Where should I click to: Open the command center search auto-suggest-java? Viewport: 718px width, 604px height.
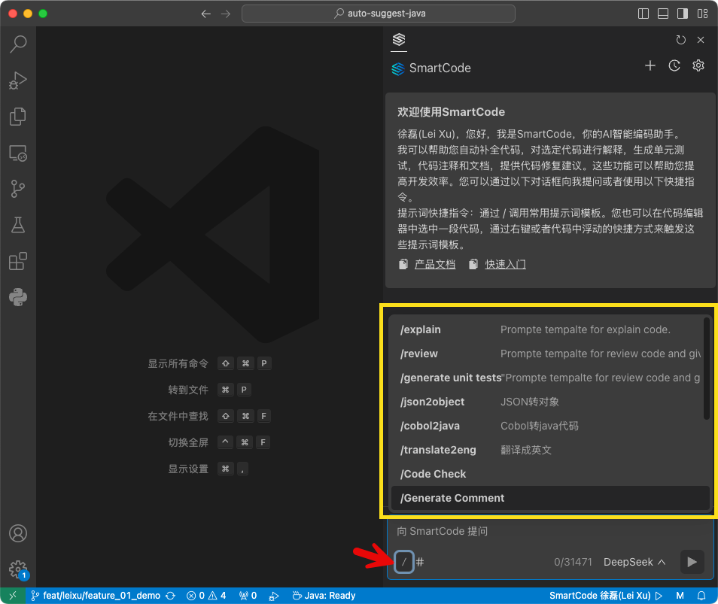click(x=379, y=14)
